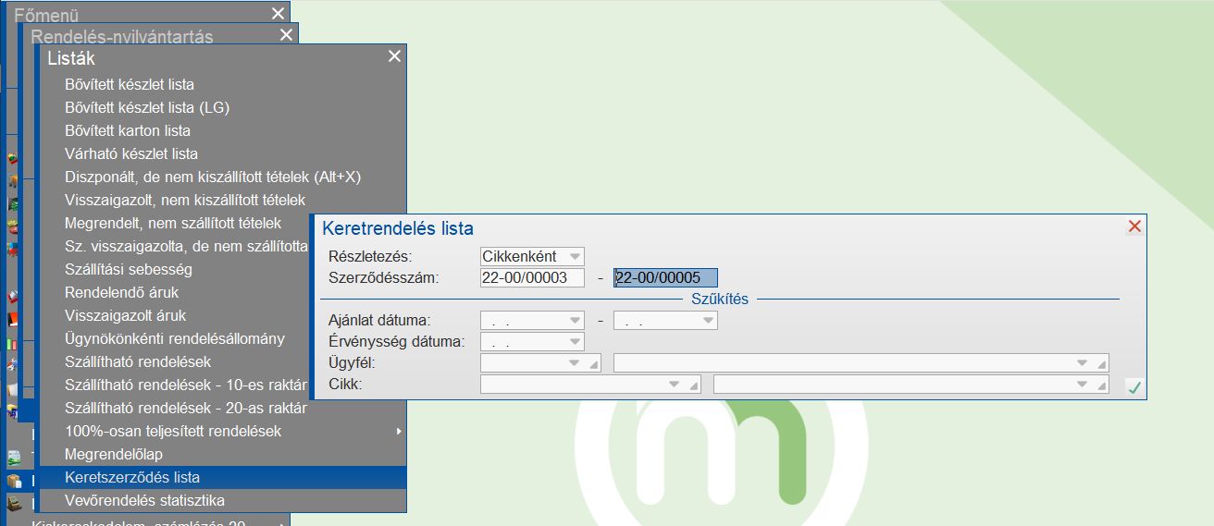Viewport: 1214px width, 526px height.
Task: Click the Rendelés-nyilvántartás panel title
Action: (x=122, y=37)
